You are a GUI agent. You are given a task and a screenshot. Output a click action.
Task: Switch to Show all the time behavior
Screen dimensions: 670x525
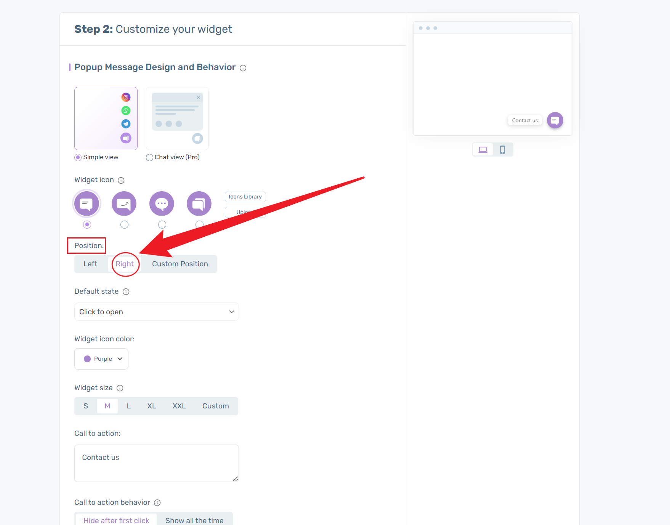coord(194,520)
